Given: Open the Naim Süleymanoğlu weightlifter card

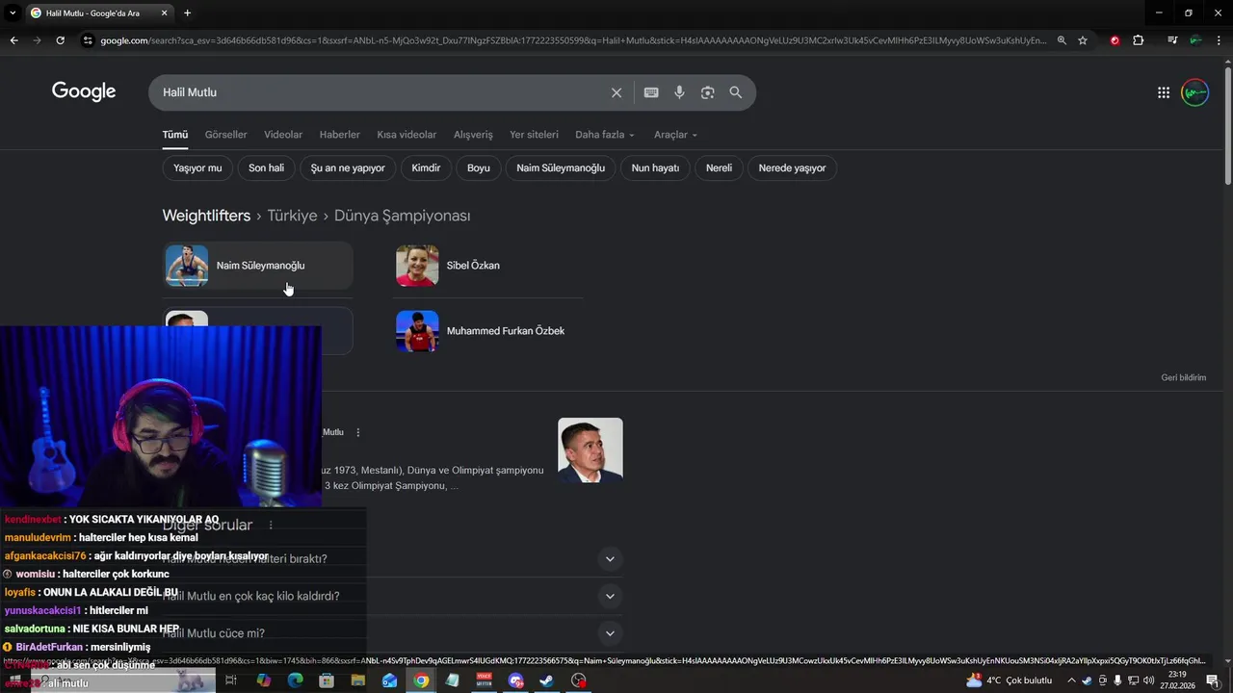Looking at the screenshot, I should click(x=258, y=266).
